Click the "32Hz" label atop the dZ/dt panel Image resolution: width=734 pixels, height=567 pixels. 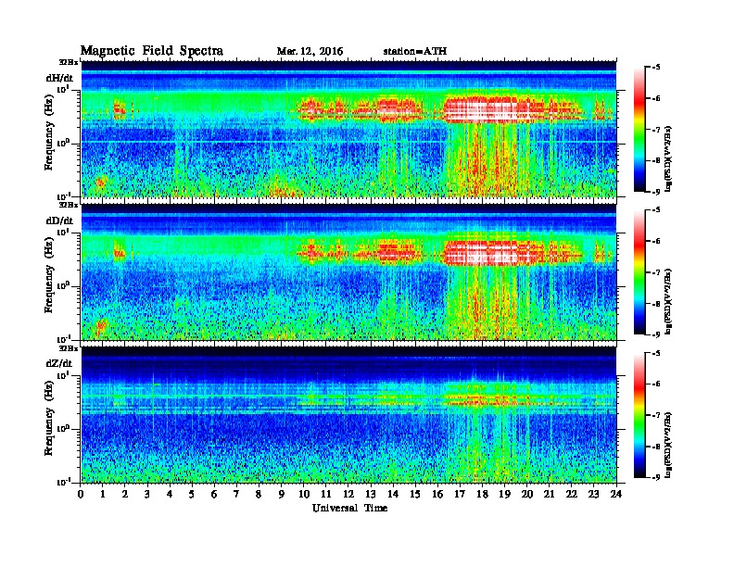(69, 347)
